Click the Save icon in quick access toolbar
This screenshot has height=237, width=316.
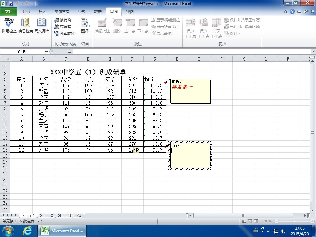click(11, 3)
